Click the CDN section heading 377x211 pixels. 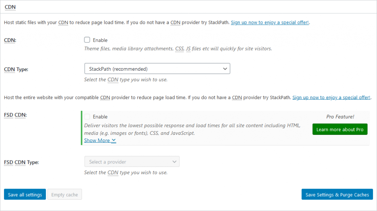(10, 7)
